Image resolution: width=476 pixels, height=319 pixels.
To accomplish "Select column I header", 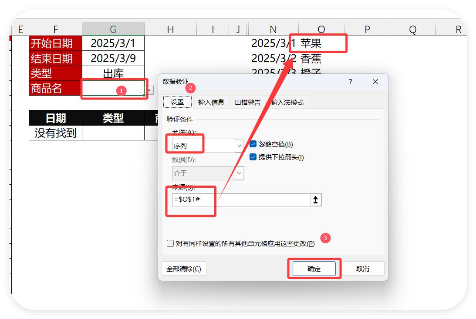I will [213, 29].
